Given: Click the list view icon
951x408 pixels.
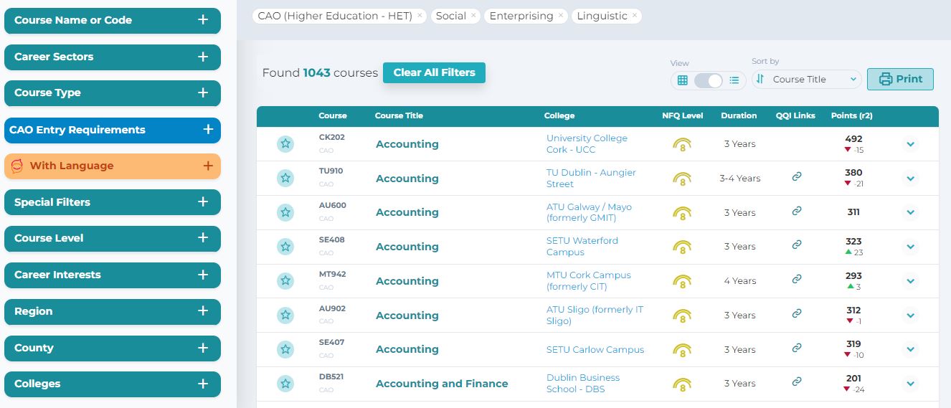Looking at the screenshot, I should (x=734, y=80).
